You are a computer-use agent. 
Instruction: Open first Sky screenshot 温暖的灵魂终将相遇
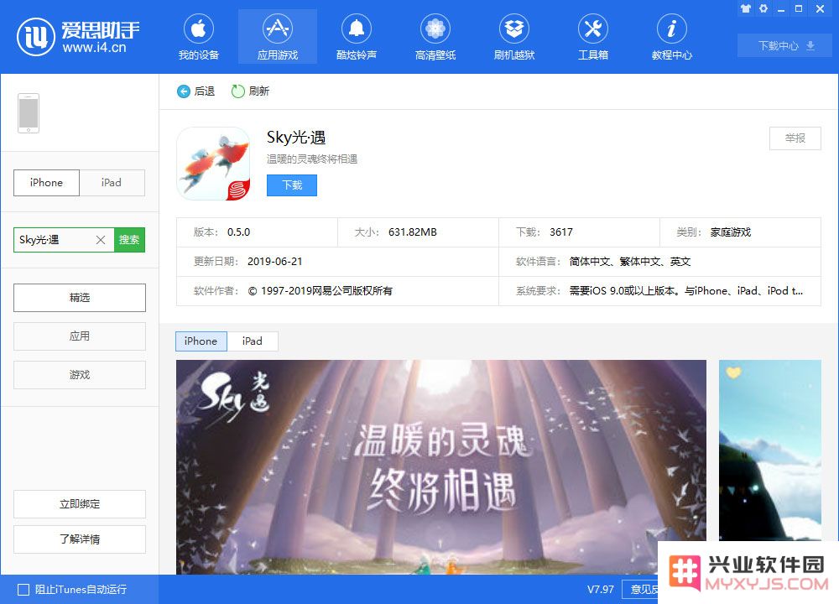coord(441,466)
